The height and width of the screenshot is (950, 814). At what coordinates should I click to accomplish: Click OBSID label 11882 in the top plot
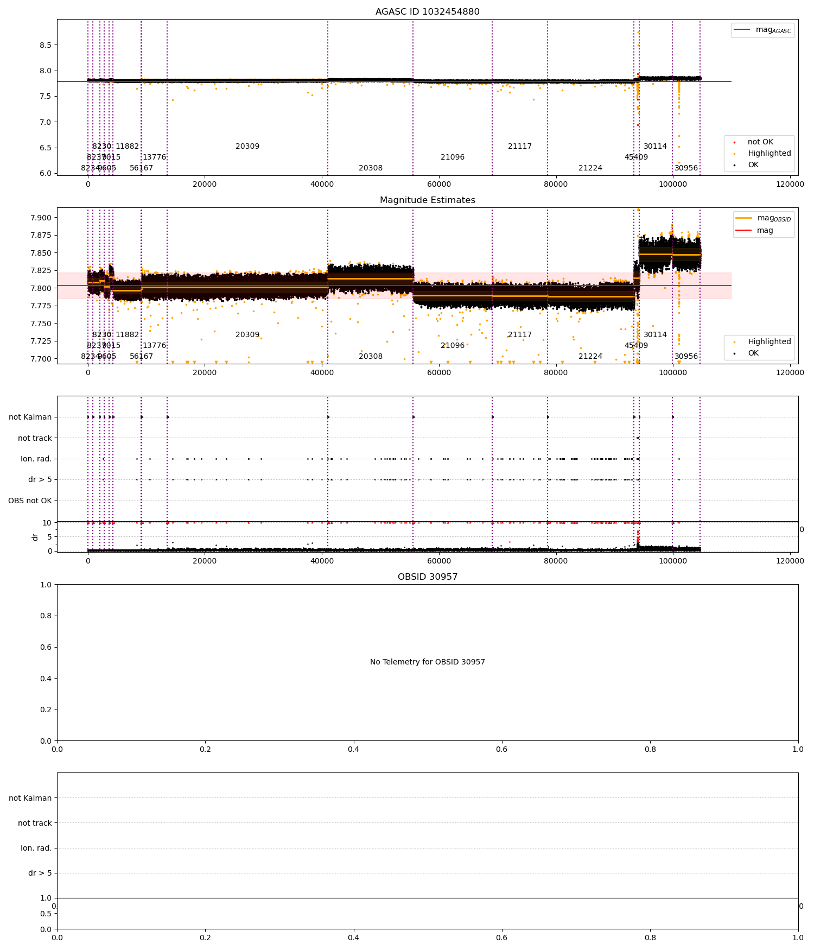point(127,147)
